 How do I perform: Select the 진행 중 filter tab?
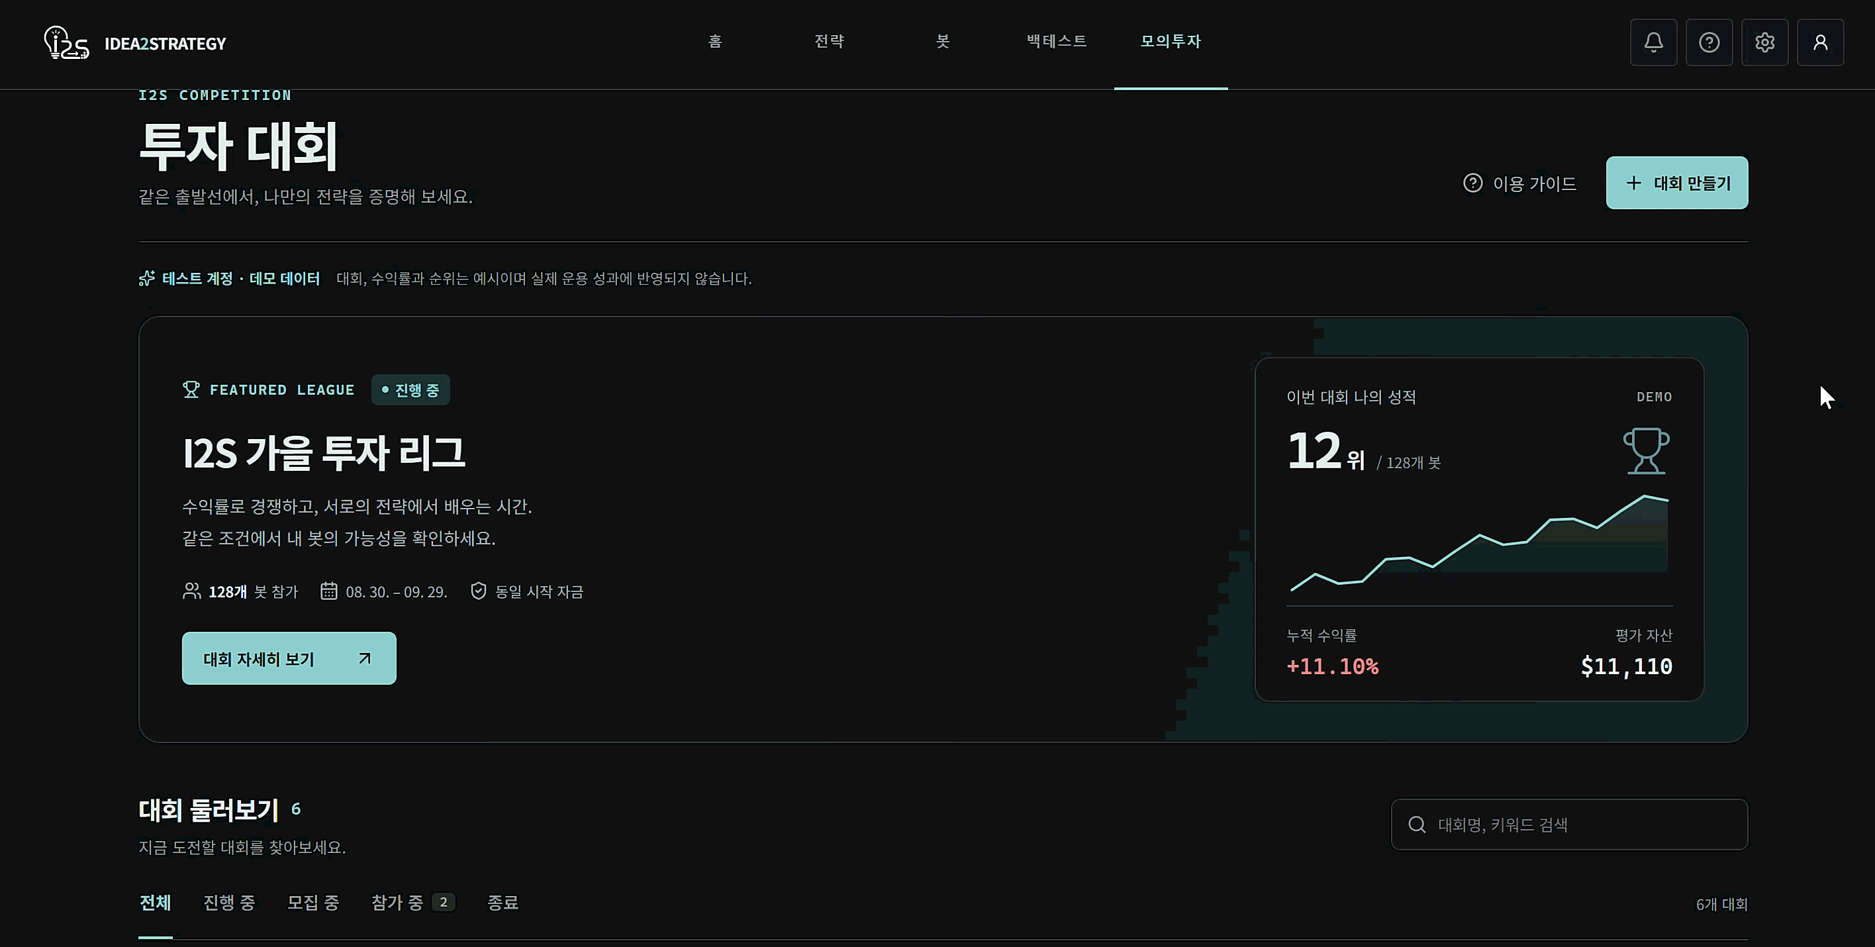point(228,903)
